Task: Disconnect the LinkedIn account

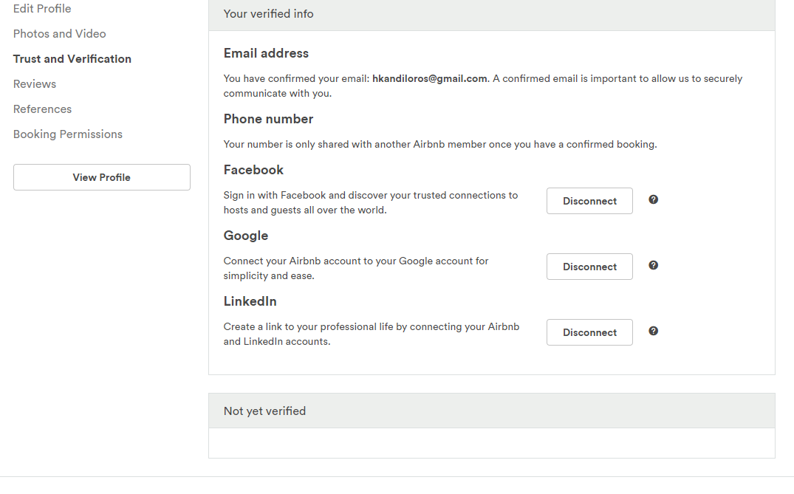Action: pos(589,332)
